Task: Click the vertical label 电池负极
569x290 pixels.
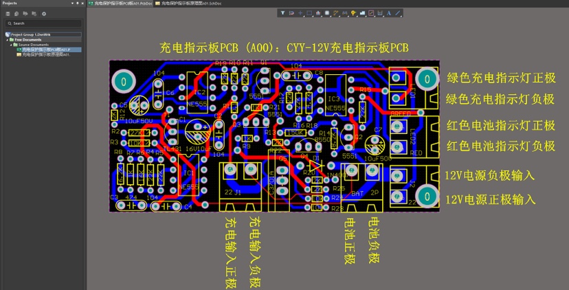Action: 374,241
